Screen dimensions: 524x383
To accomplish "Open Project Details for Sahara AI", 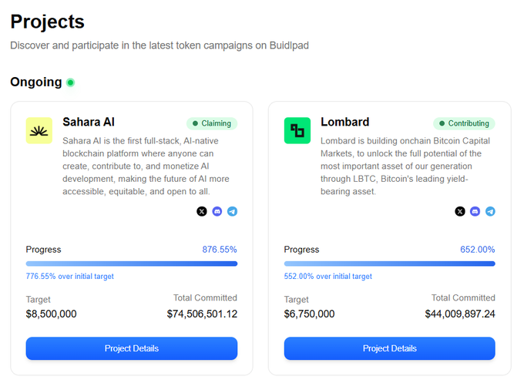I will point(132,348).
